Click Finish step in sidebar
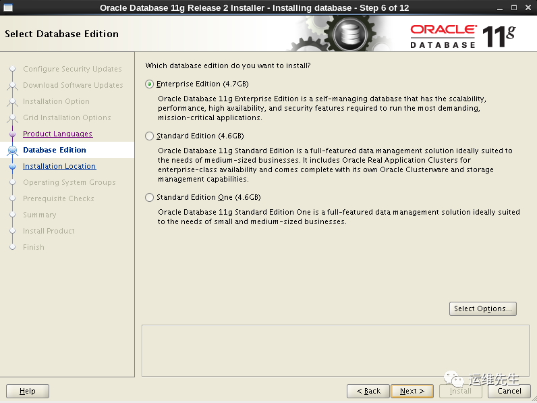Screen dimensions: 537x403 34,247
